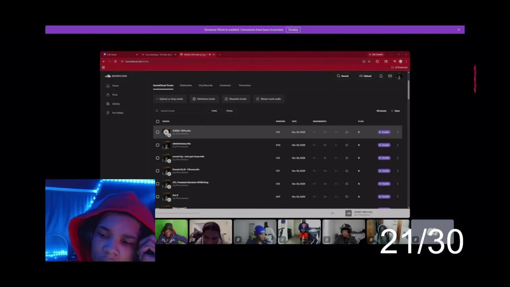Open Feed from the sidebar
Image resolution: width=510 pixels, height=287 pixels.
click(112, 94)
